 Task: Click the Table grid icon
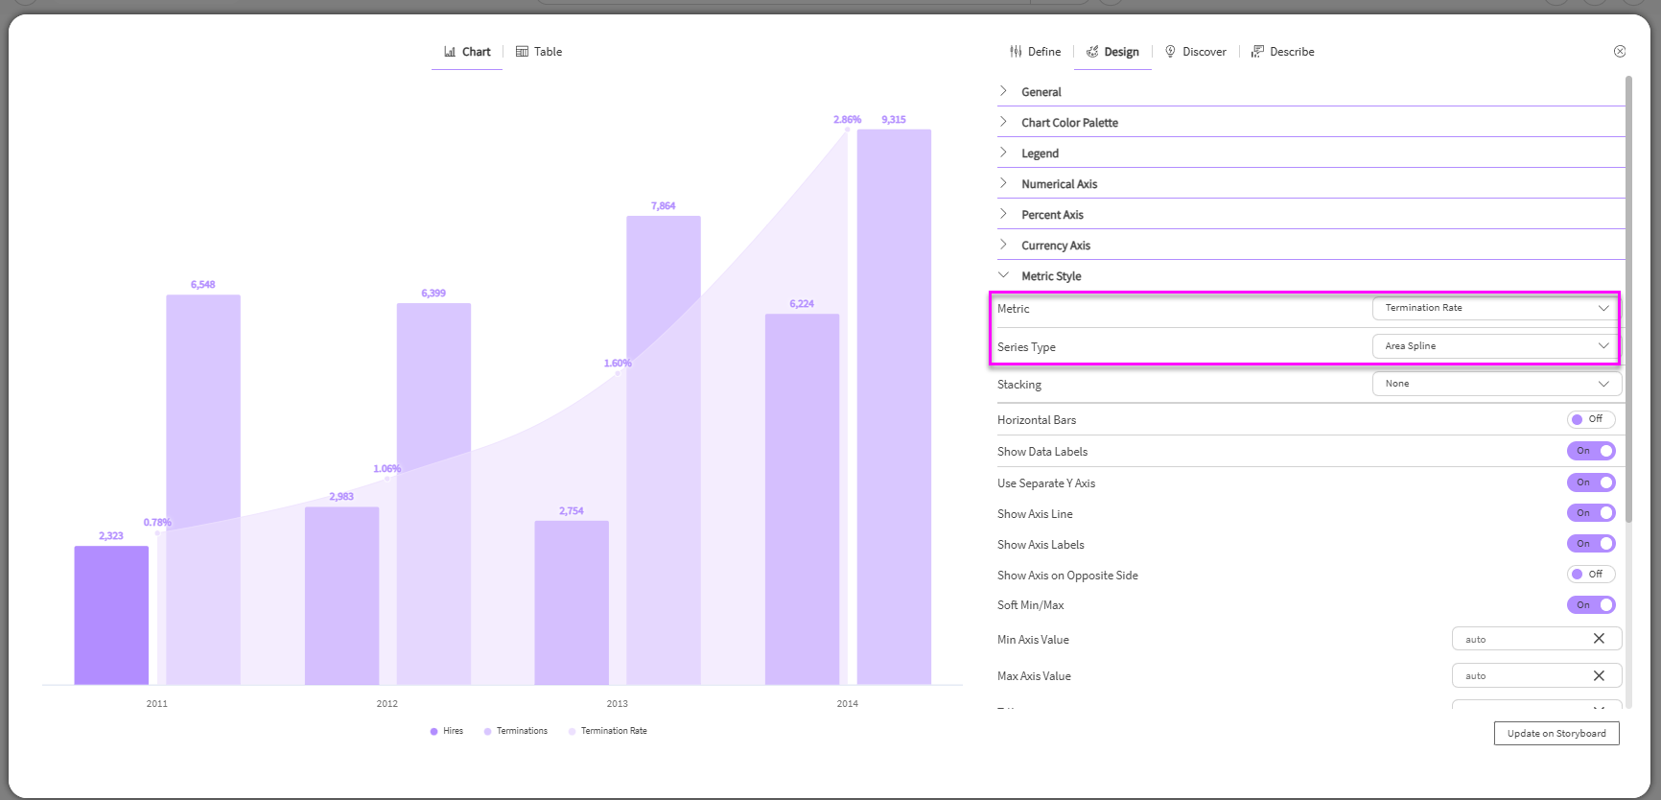522,52
